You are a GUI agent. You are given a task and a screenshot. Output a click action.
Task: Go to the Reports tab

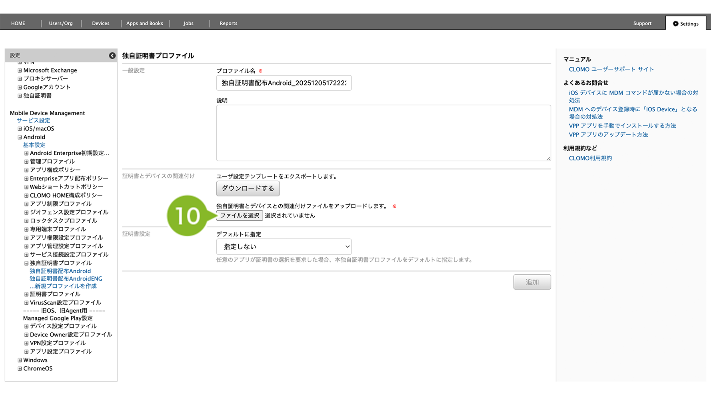coord(228,24)
